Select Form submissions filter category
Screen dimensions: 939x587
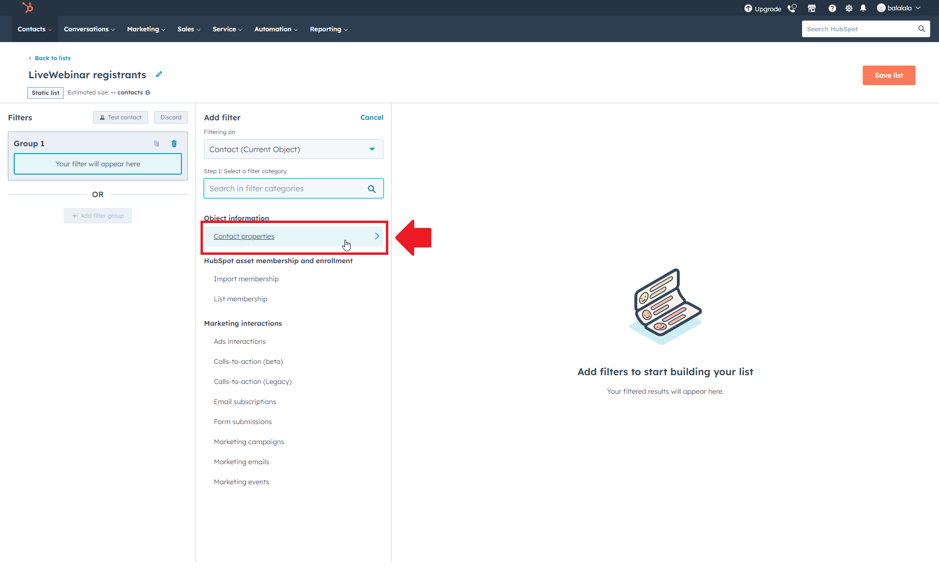pyautogui.click(x=243, y=422)
